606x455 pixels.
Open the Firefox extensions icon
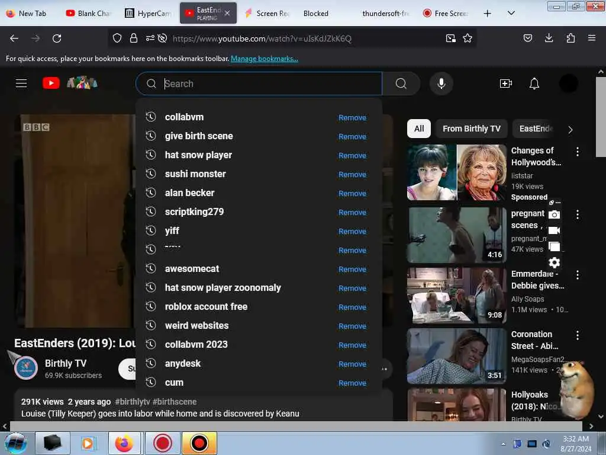(570, 38)
